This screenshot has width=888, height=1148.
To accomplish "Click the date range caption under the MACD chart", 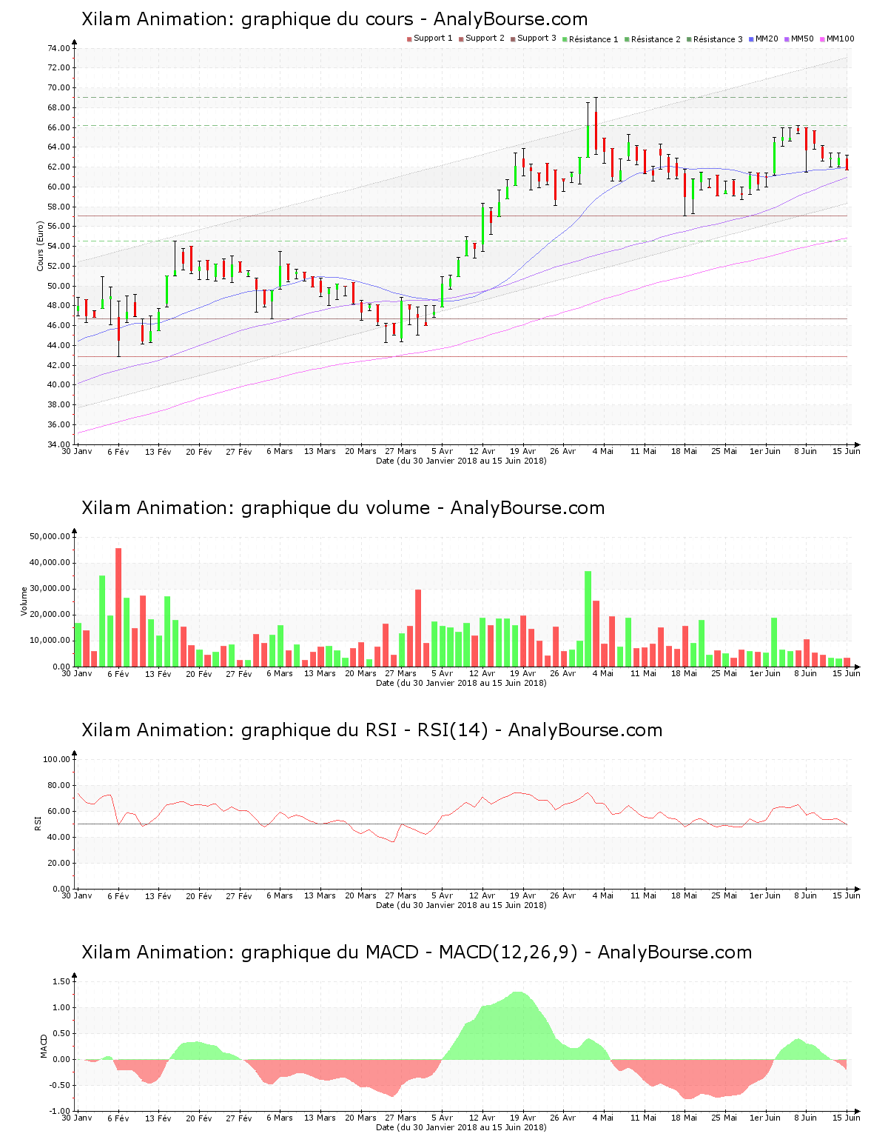I will pos(461,1127).
